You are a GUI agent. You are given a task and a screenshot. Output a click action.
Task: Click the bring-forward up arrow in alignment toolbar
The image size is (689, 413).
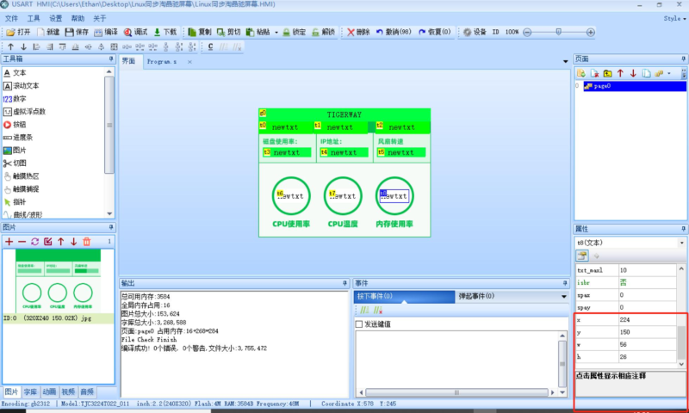pyautogui.click(x=11, y=46)
